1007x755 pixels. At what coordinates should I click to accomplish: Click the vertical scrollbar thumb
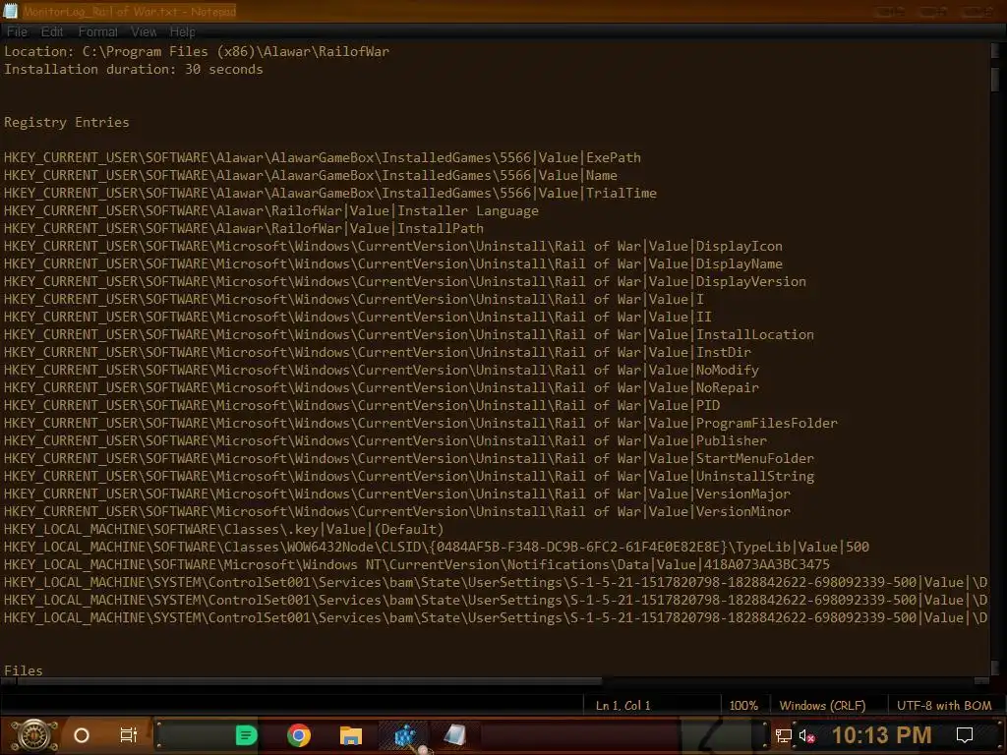tap(995, 79)
